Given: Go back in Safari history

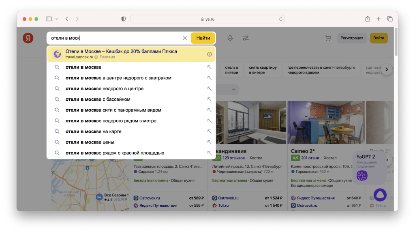Looking at the screenshot, I should pos(67,19).
